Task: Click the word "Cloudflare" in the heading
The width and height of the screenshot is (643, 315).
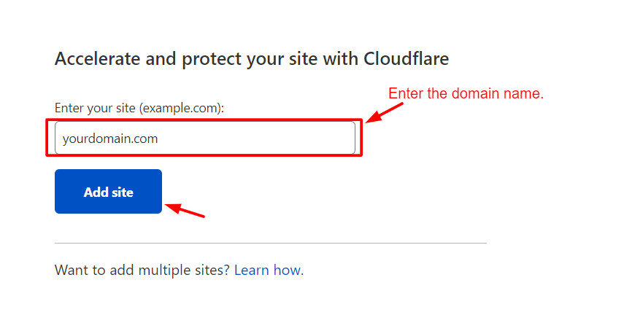Action: pos(406,58)
